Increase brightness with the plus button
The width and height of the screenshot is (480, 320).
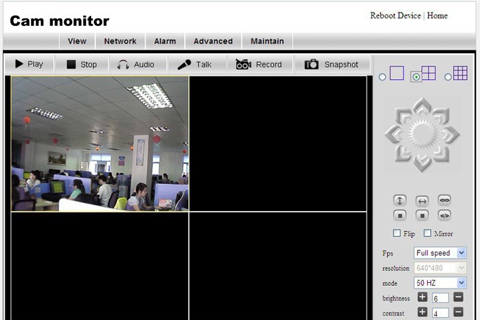click(422, 297)
